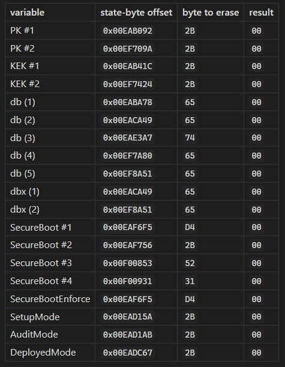Select the PK #1 offset 0x00EAB092

click(x=128, y=31)
